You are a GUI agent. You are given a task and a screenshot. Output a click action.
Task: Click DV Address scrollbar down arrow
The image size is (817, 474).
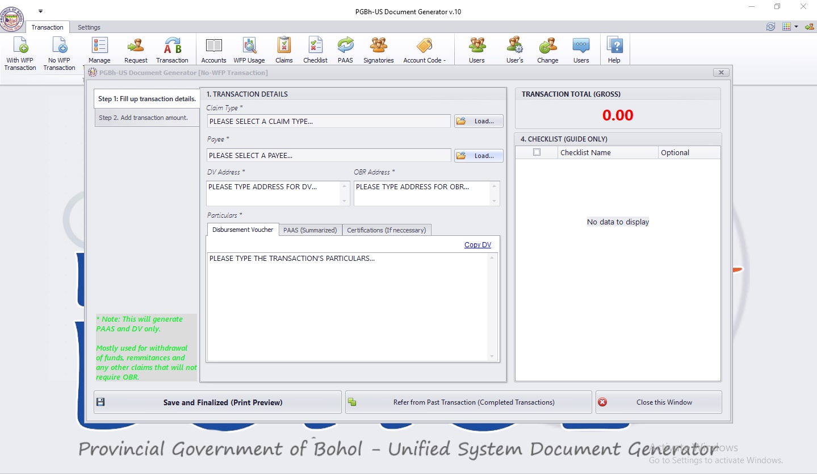345,201
